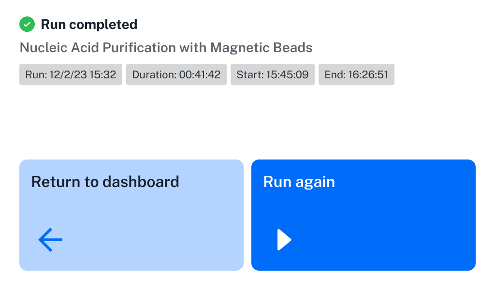Tap the blue Run again card
This screenshot has width=495, height=290.
click(363, 215)
